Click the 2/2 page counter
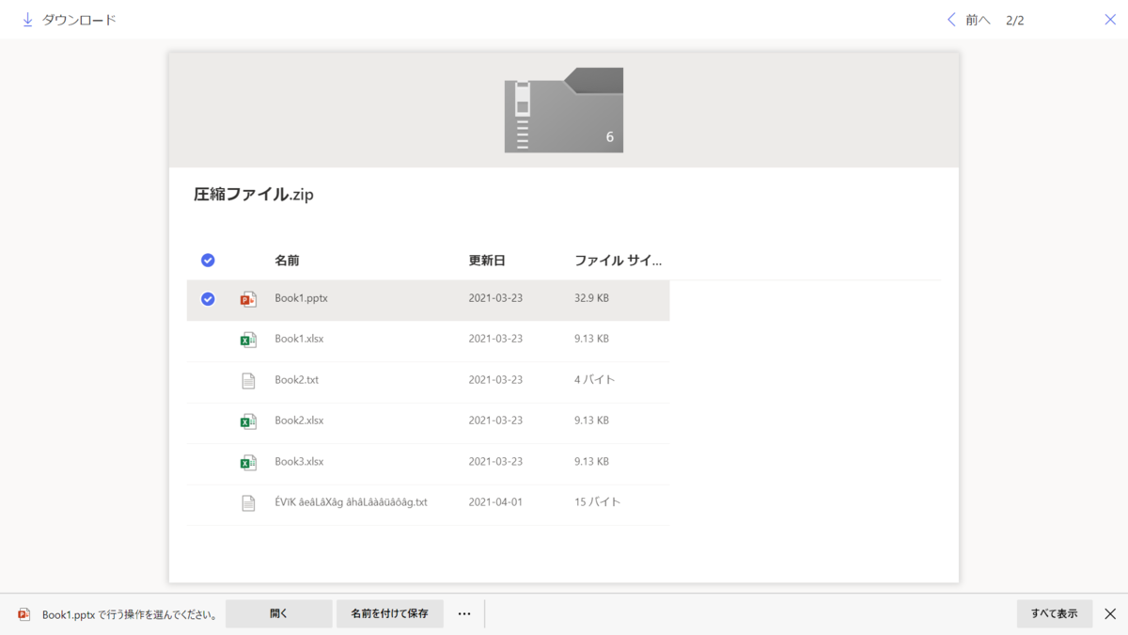Viewport: 1128px width, 635px height. tap(1015, 20)
